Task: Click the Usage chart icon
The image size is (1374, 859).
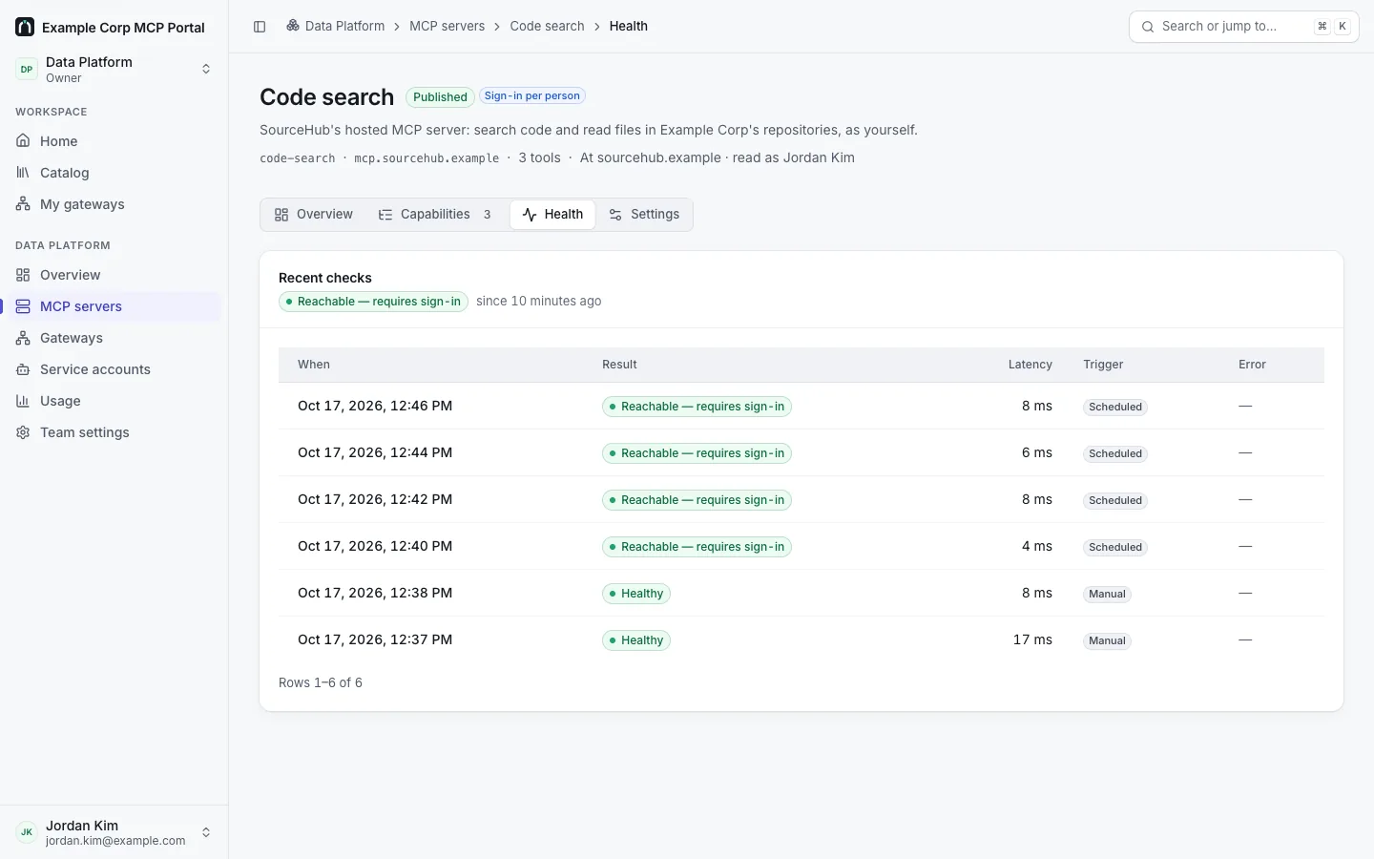Action: point(23,401)
